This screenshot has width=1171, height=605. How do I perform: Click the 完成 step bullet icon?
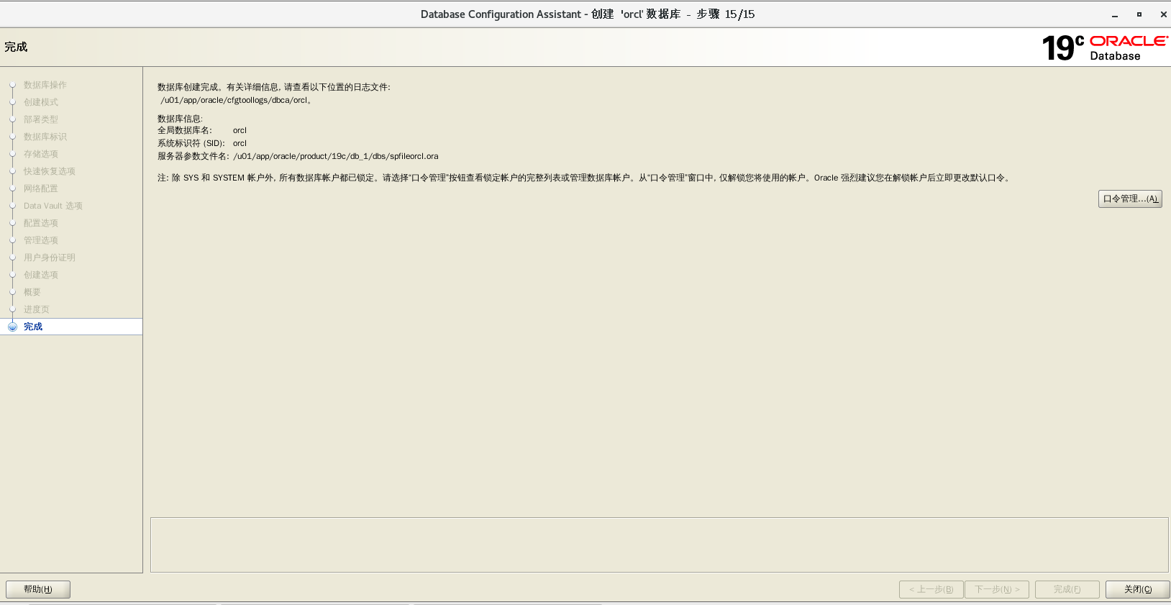12,327
